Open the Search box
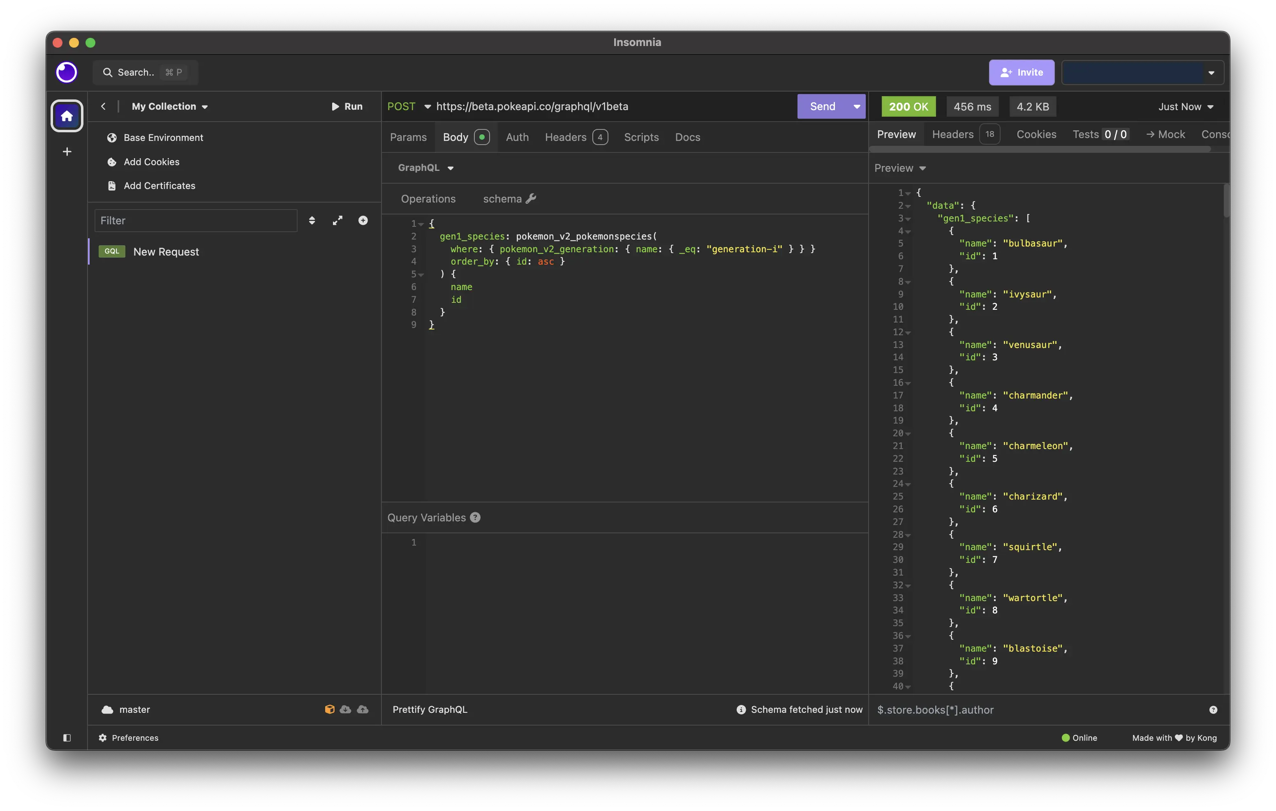1276x811 pixels. click(x=145, y=73)
